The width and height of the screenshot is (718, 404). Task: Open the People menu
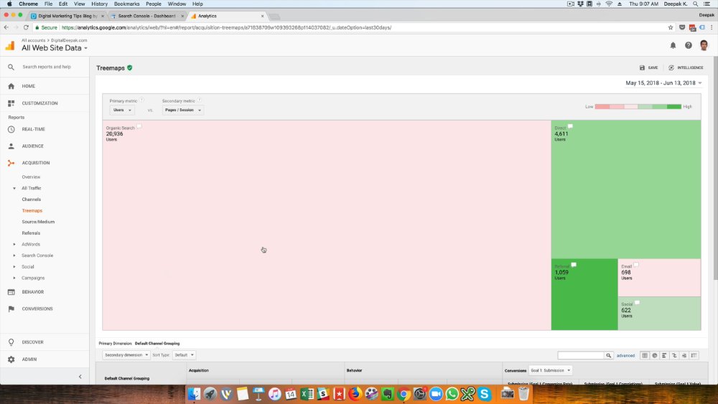point(154,4)
